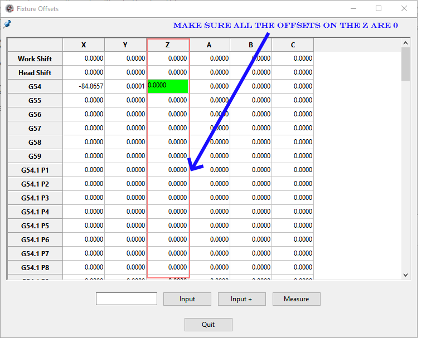Select the green G54 Z offset cell
Screen dimensions: 446x338
pos(168,86)
